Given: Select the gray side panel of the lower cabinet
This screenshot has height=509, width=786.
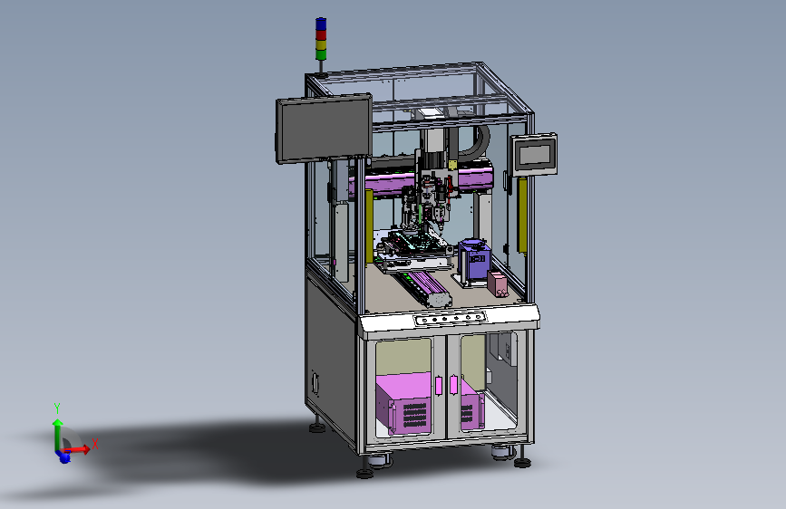Looking at the screenshot, I should pyautogui.click(x=330, y=360).
